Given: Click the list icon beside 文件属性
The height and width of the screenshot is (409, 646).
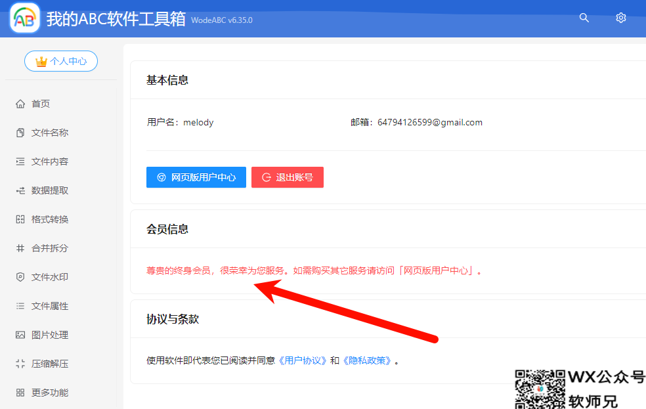Looking at the screenshot, I should (x=20, y=306).
